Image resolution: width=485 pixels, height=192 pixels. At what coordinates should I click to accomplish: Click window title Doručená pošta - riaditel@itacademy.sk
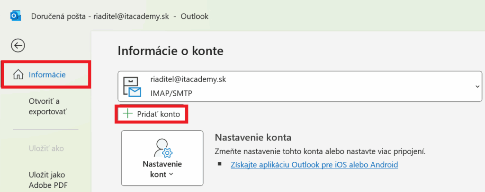100,17
